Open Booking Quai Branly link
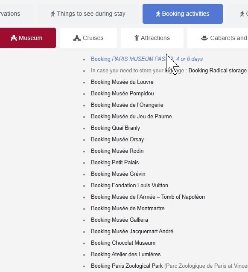Screen dimensions: 248x272 [115, 128]
